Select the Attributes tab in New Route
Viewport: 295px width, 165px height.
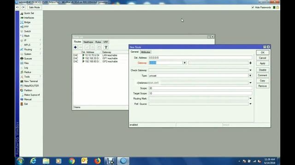tap(146, 52)
